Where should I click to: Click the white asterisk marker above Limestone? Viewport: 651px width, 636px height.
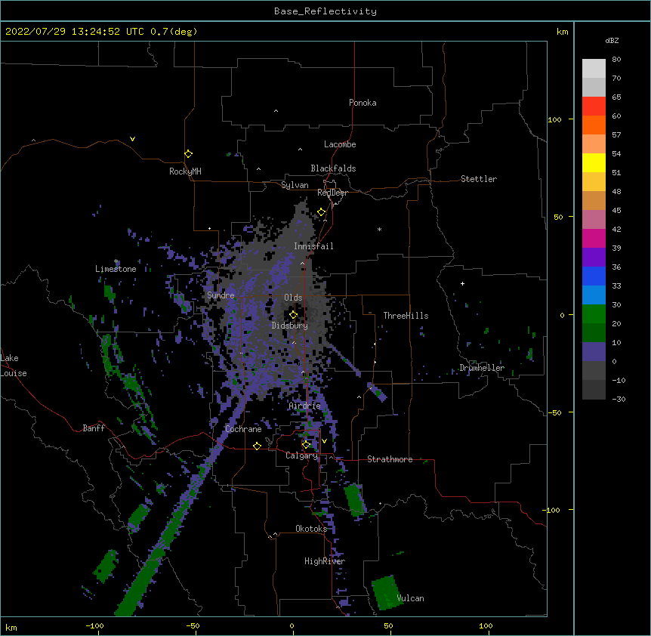click(116, 261)
